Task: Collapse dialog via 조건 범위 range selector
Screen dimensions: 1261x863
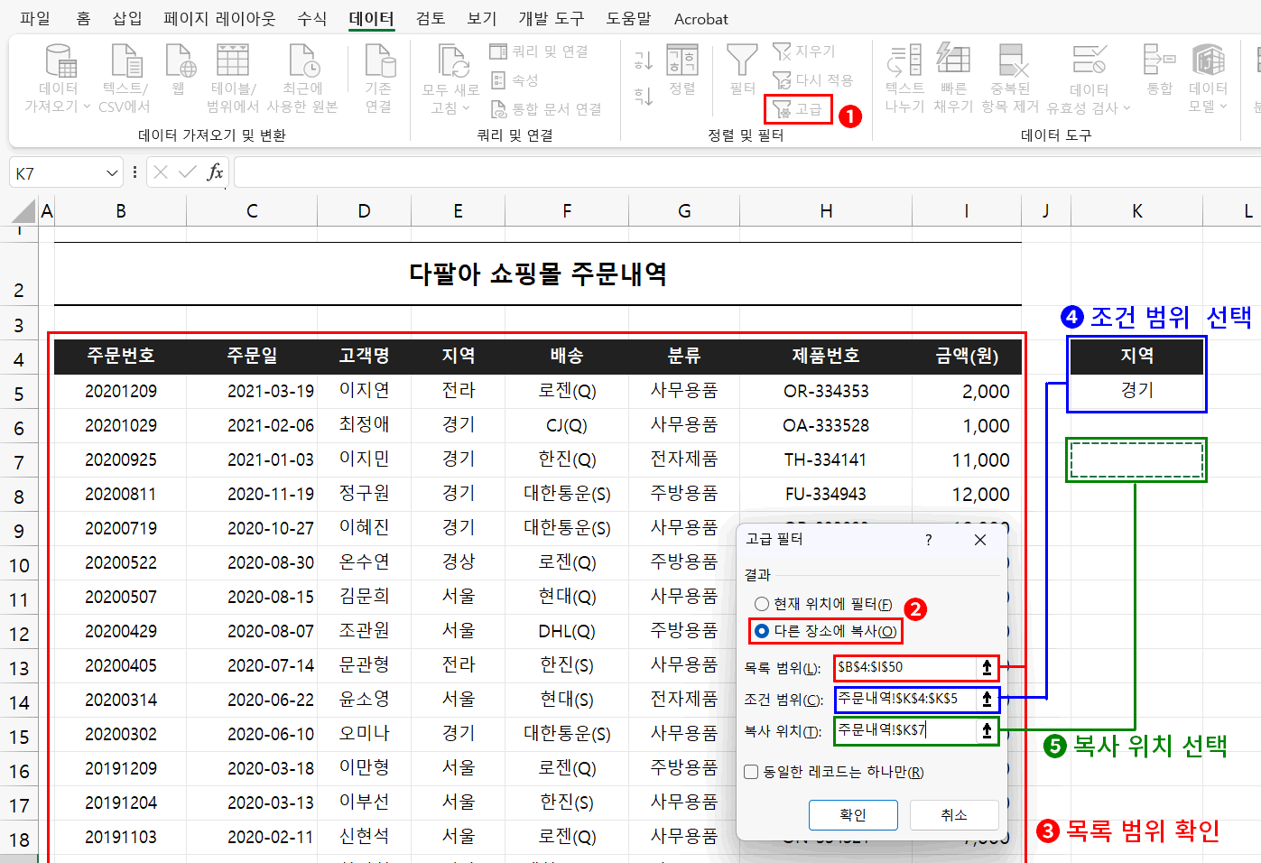Action: (x=987, y=699)
